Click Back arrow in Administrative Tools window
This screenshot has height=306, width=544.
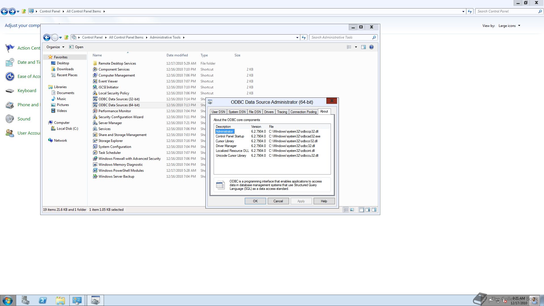tap(47, 37)
